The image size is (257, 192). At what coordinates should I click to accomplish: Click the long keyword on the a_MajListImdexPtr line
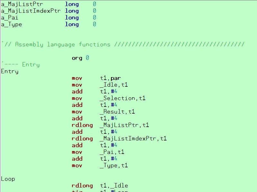click(x=72, y=11)
